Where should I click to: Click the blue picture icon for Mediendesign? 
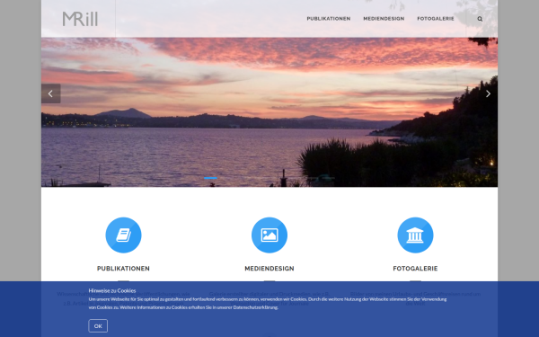pyautogui.click(x=269, y=235)
